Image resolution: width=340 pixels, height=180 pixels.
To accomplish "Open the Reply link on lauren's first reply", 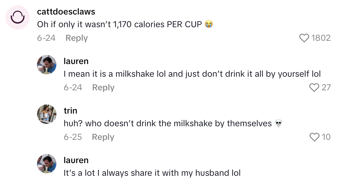I will click(103, 88).
